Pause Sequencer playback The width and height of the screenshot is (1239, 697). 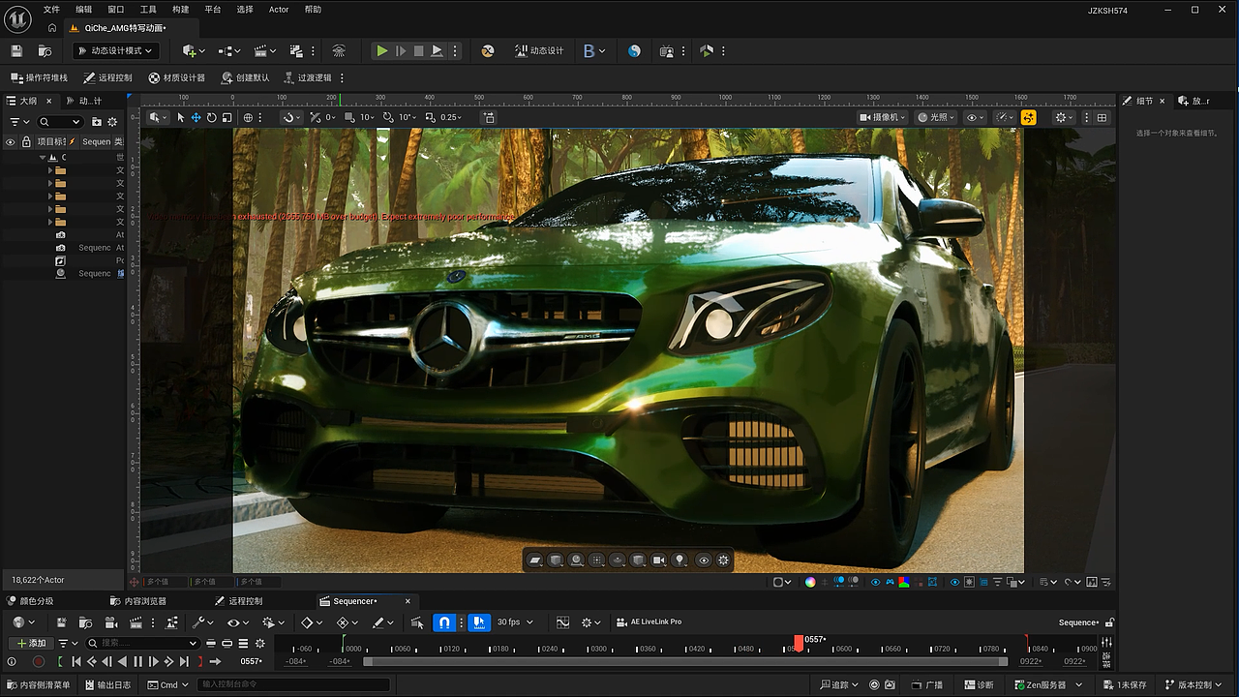(x=137, y=662)
